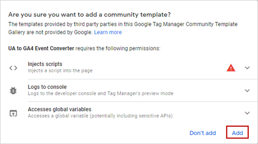Click the global variables window icon
Image resolution: width=258 pixels, height=144 pixels.
[x=13, y=113]
